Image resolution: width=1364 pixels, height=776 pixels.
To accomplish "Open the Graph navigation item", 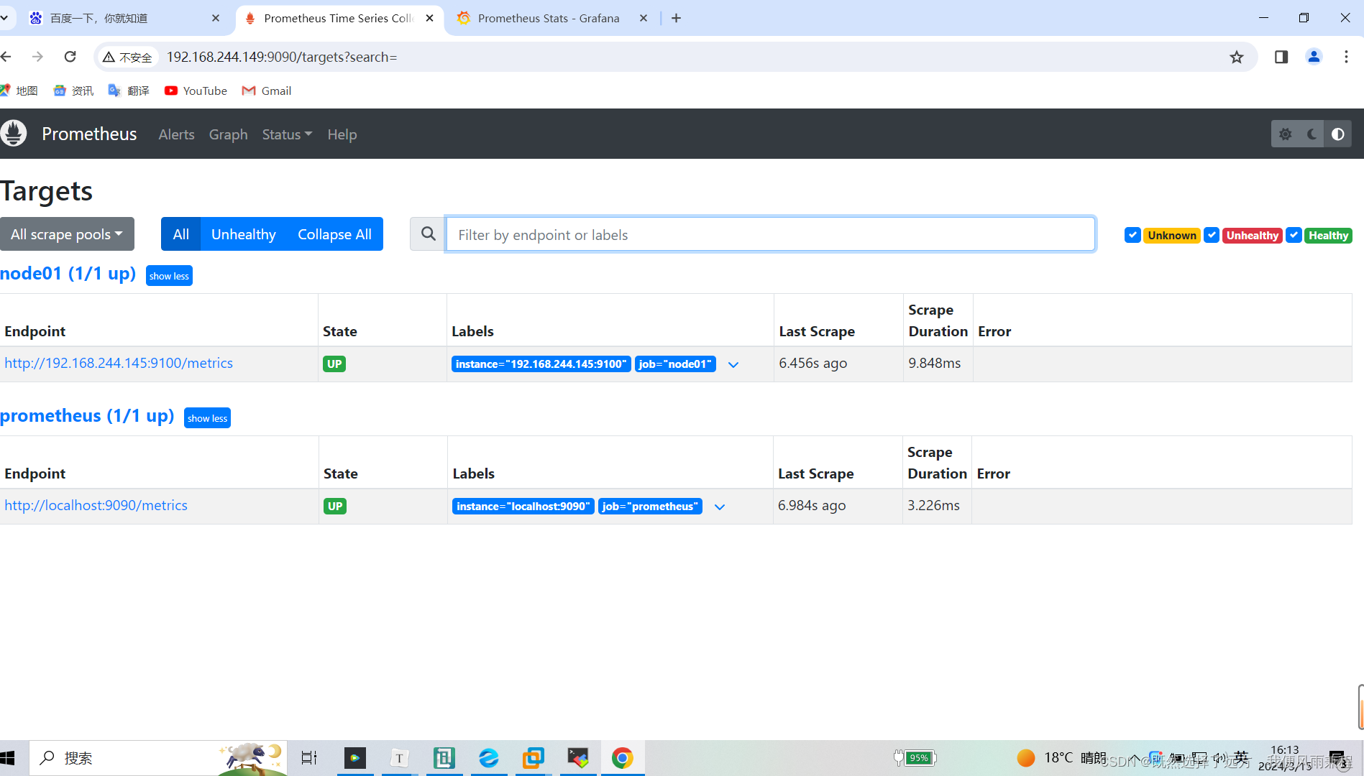I will click(x=228, y=134).
